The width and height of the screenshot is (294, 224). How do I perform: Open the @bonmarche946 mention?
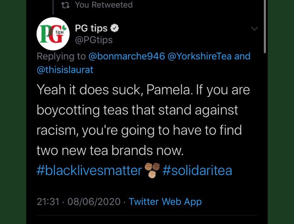127,56
